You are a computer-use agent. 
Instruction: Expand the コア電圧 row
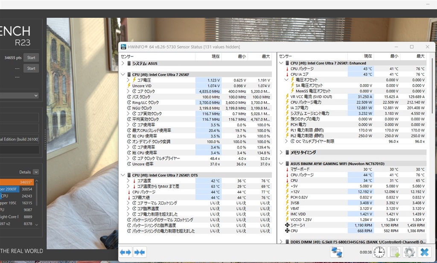pyautogui.click(x=128, y=80)
